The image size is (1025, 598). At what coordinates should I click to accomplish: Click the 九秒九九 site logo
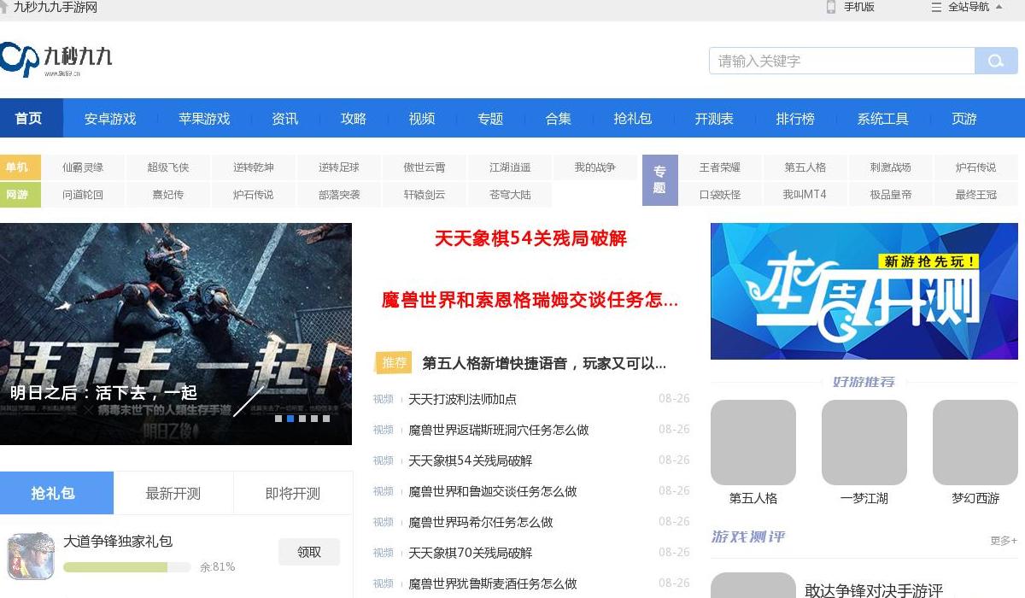pyautogui.click(x=56, y=58)
